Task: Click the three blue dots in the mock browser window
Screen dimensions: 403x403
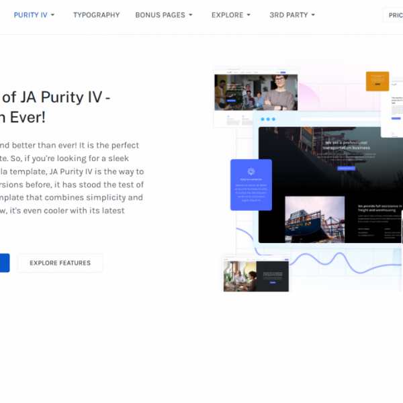Action: 268,120
